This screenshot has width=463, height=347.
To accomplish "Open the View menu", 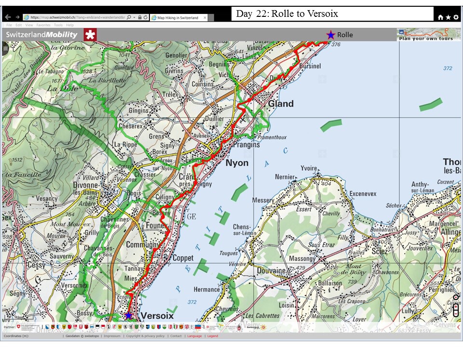I will pos(29,25).
